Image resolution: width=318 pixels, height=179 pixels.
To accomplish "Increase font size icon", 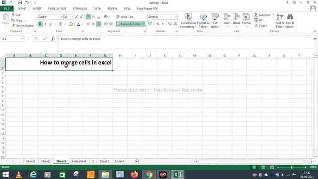I will click(76, 17).
